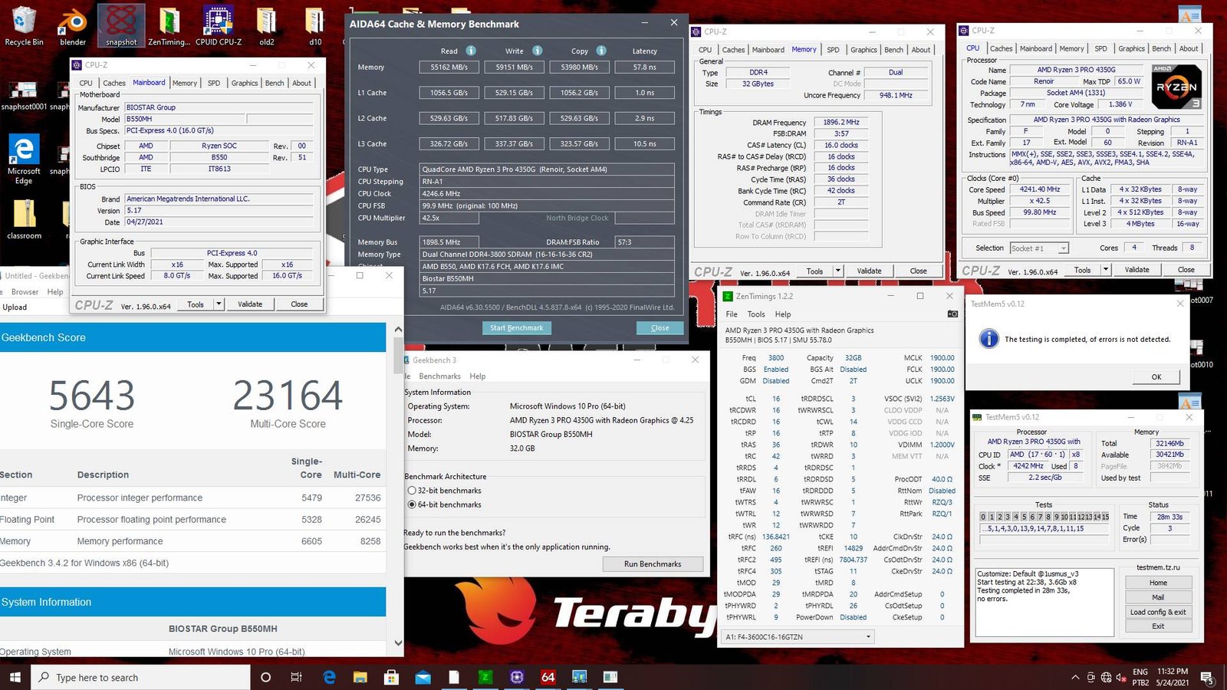The width and height of the screenshot is (1227, 690).
Task: Open Microsoft Store from the taskbar
Action: tap(391, 677)
